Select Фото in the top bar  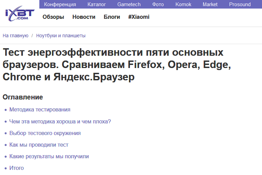click(158, 4)
